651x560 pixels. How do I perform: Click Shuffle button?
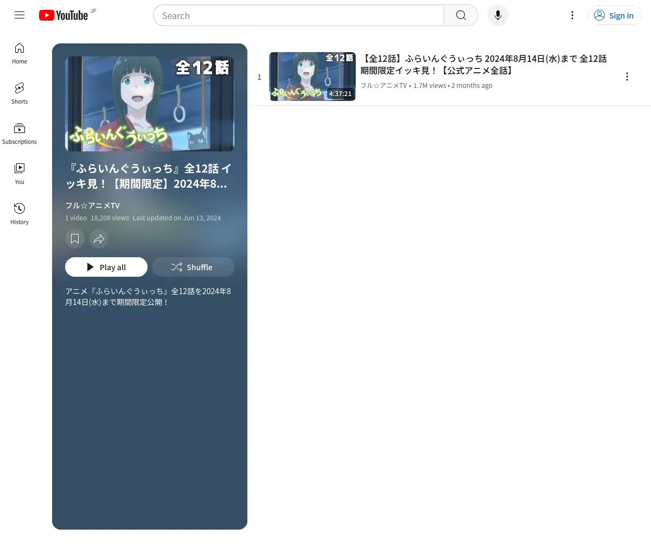coord(193,267)
